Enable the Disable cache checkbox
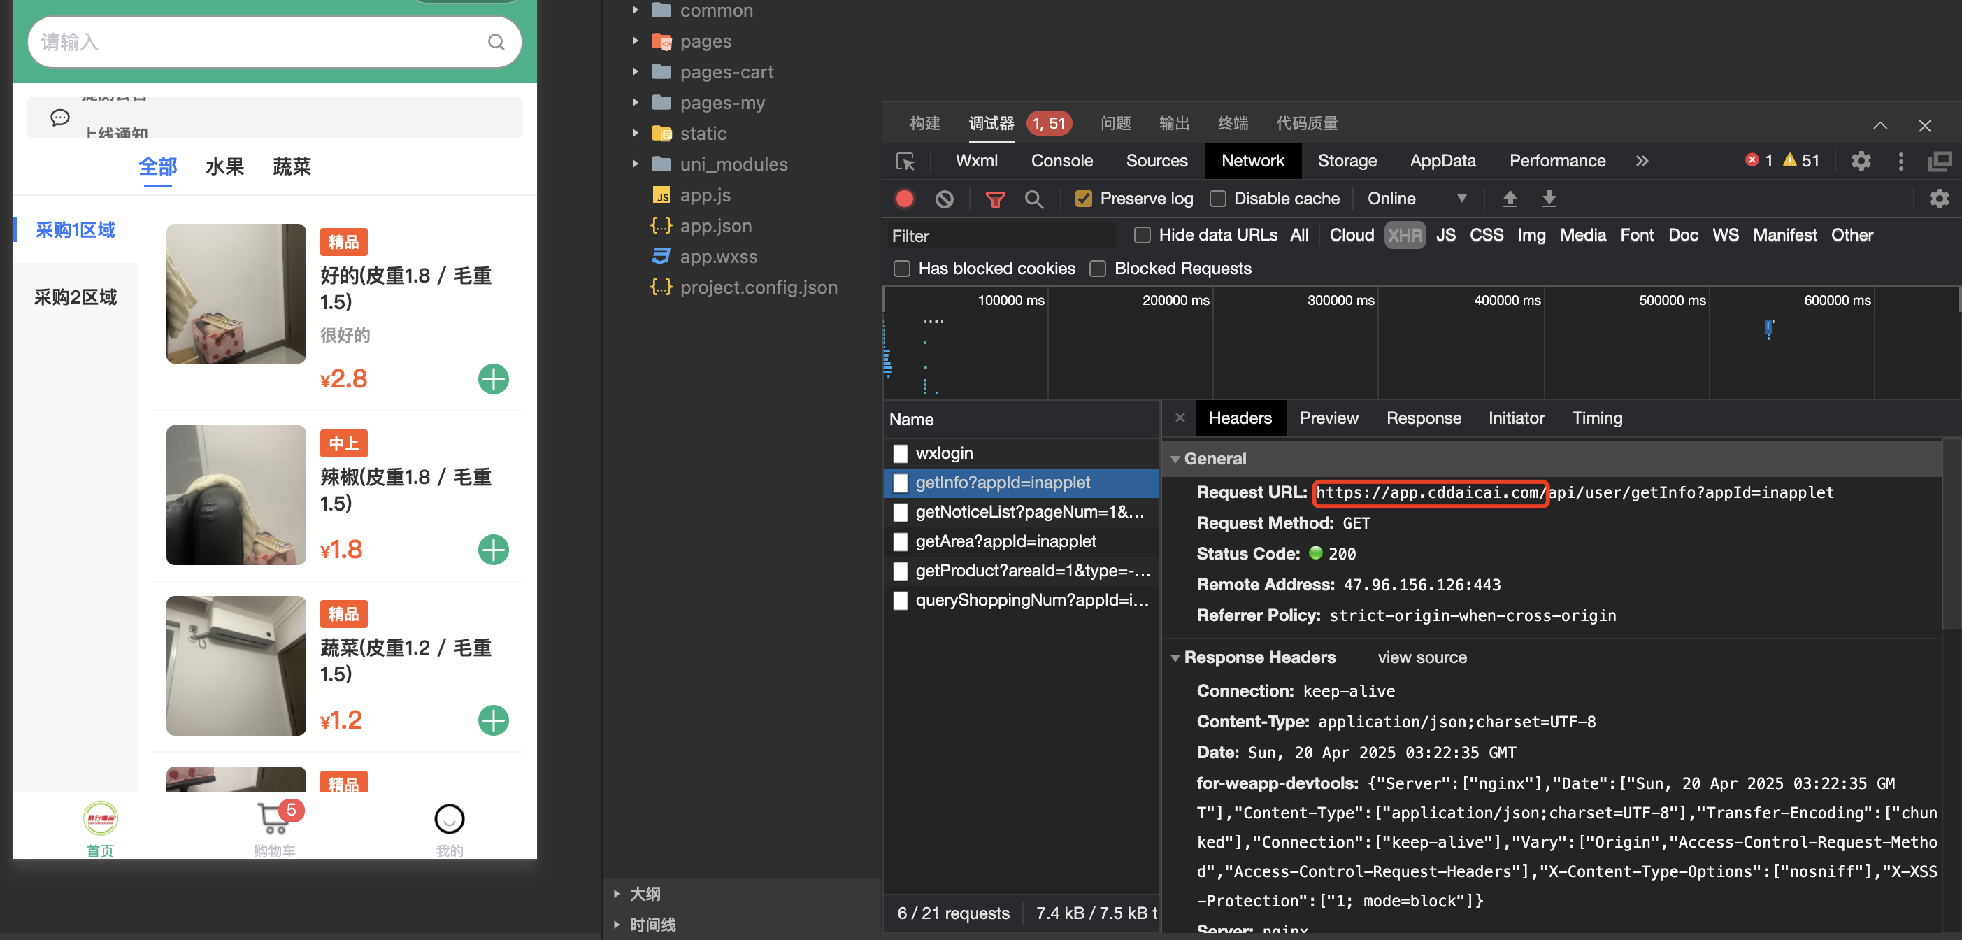The width and height of the screenshot is (1962, 940). pos(1217,199)
